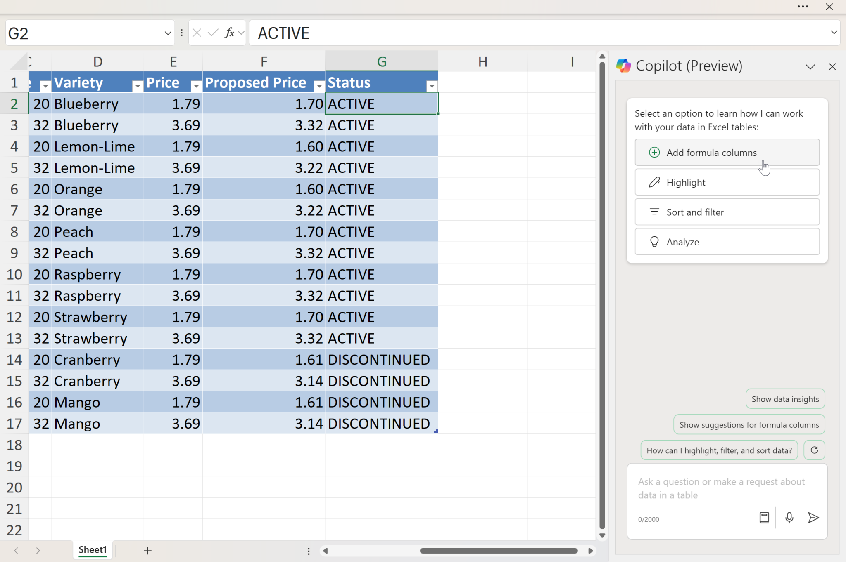The image size is (846, 563).
Task: Switch to the Sheet1 tab
Action: pyautogui.click(x=93, y=550)
